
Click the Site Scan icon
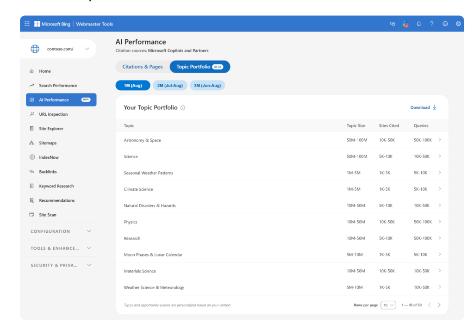(32, 215)
